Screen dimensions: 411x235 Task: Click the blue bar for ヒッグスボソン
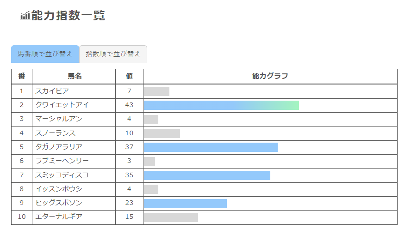185,204
